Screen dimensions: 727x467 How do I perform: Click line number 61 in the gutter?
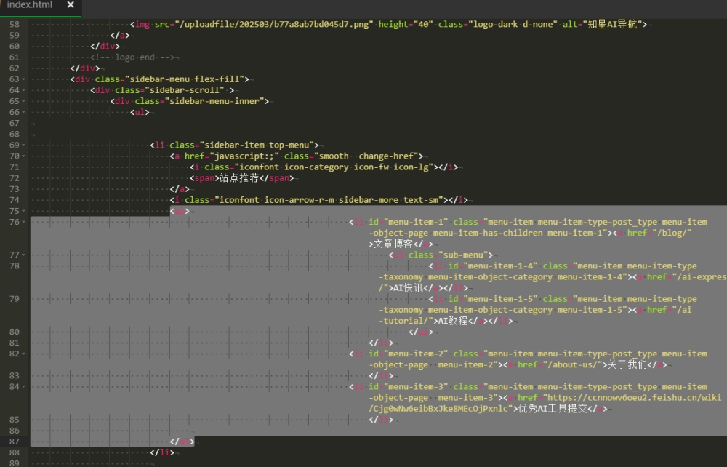(15, 57)
